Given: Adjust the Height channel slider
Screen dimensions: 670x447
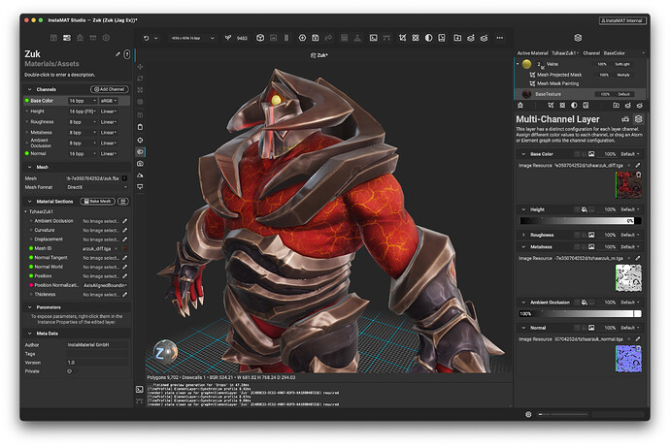Looking at the screenshot, I should click(577, 221).
